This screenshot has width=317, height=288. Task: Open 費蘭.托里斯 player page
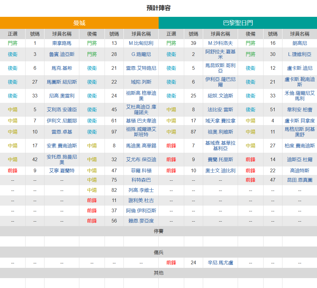[x=220, y=160]
